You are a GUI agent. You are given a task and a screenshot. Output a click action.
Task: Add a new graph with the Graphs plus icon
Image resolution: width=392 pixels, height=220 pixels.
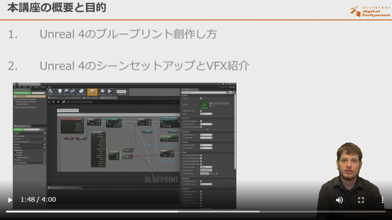44,134
